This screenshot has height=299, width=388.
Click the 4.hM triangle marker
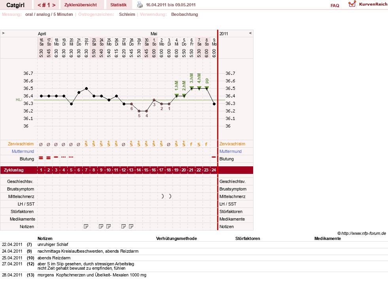199,88
